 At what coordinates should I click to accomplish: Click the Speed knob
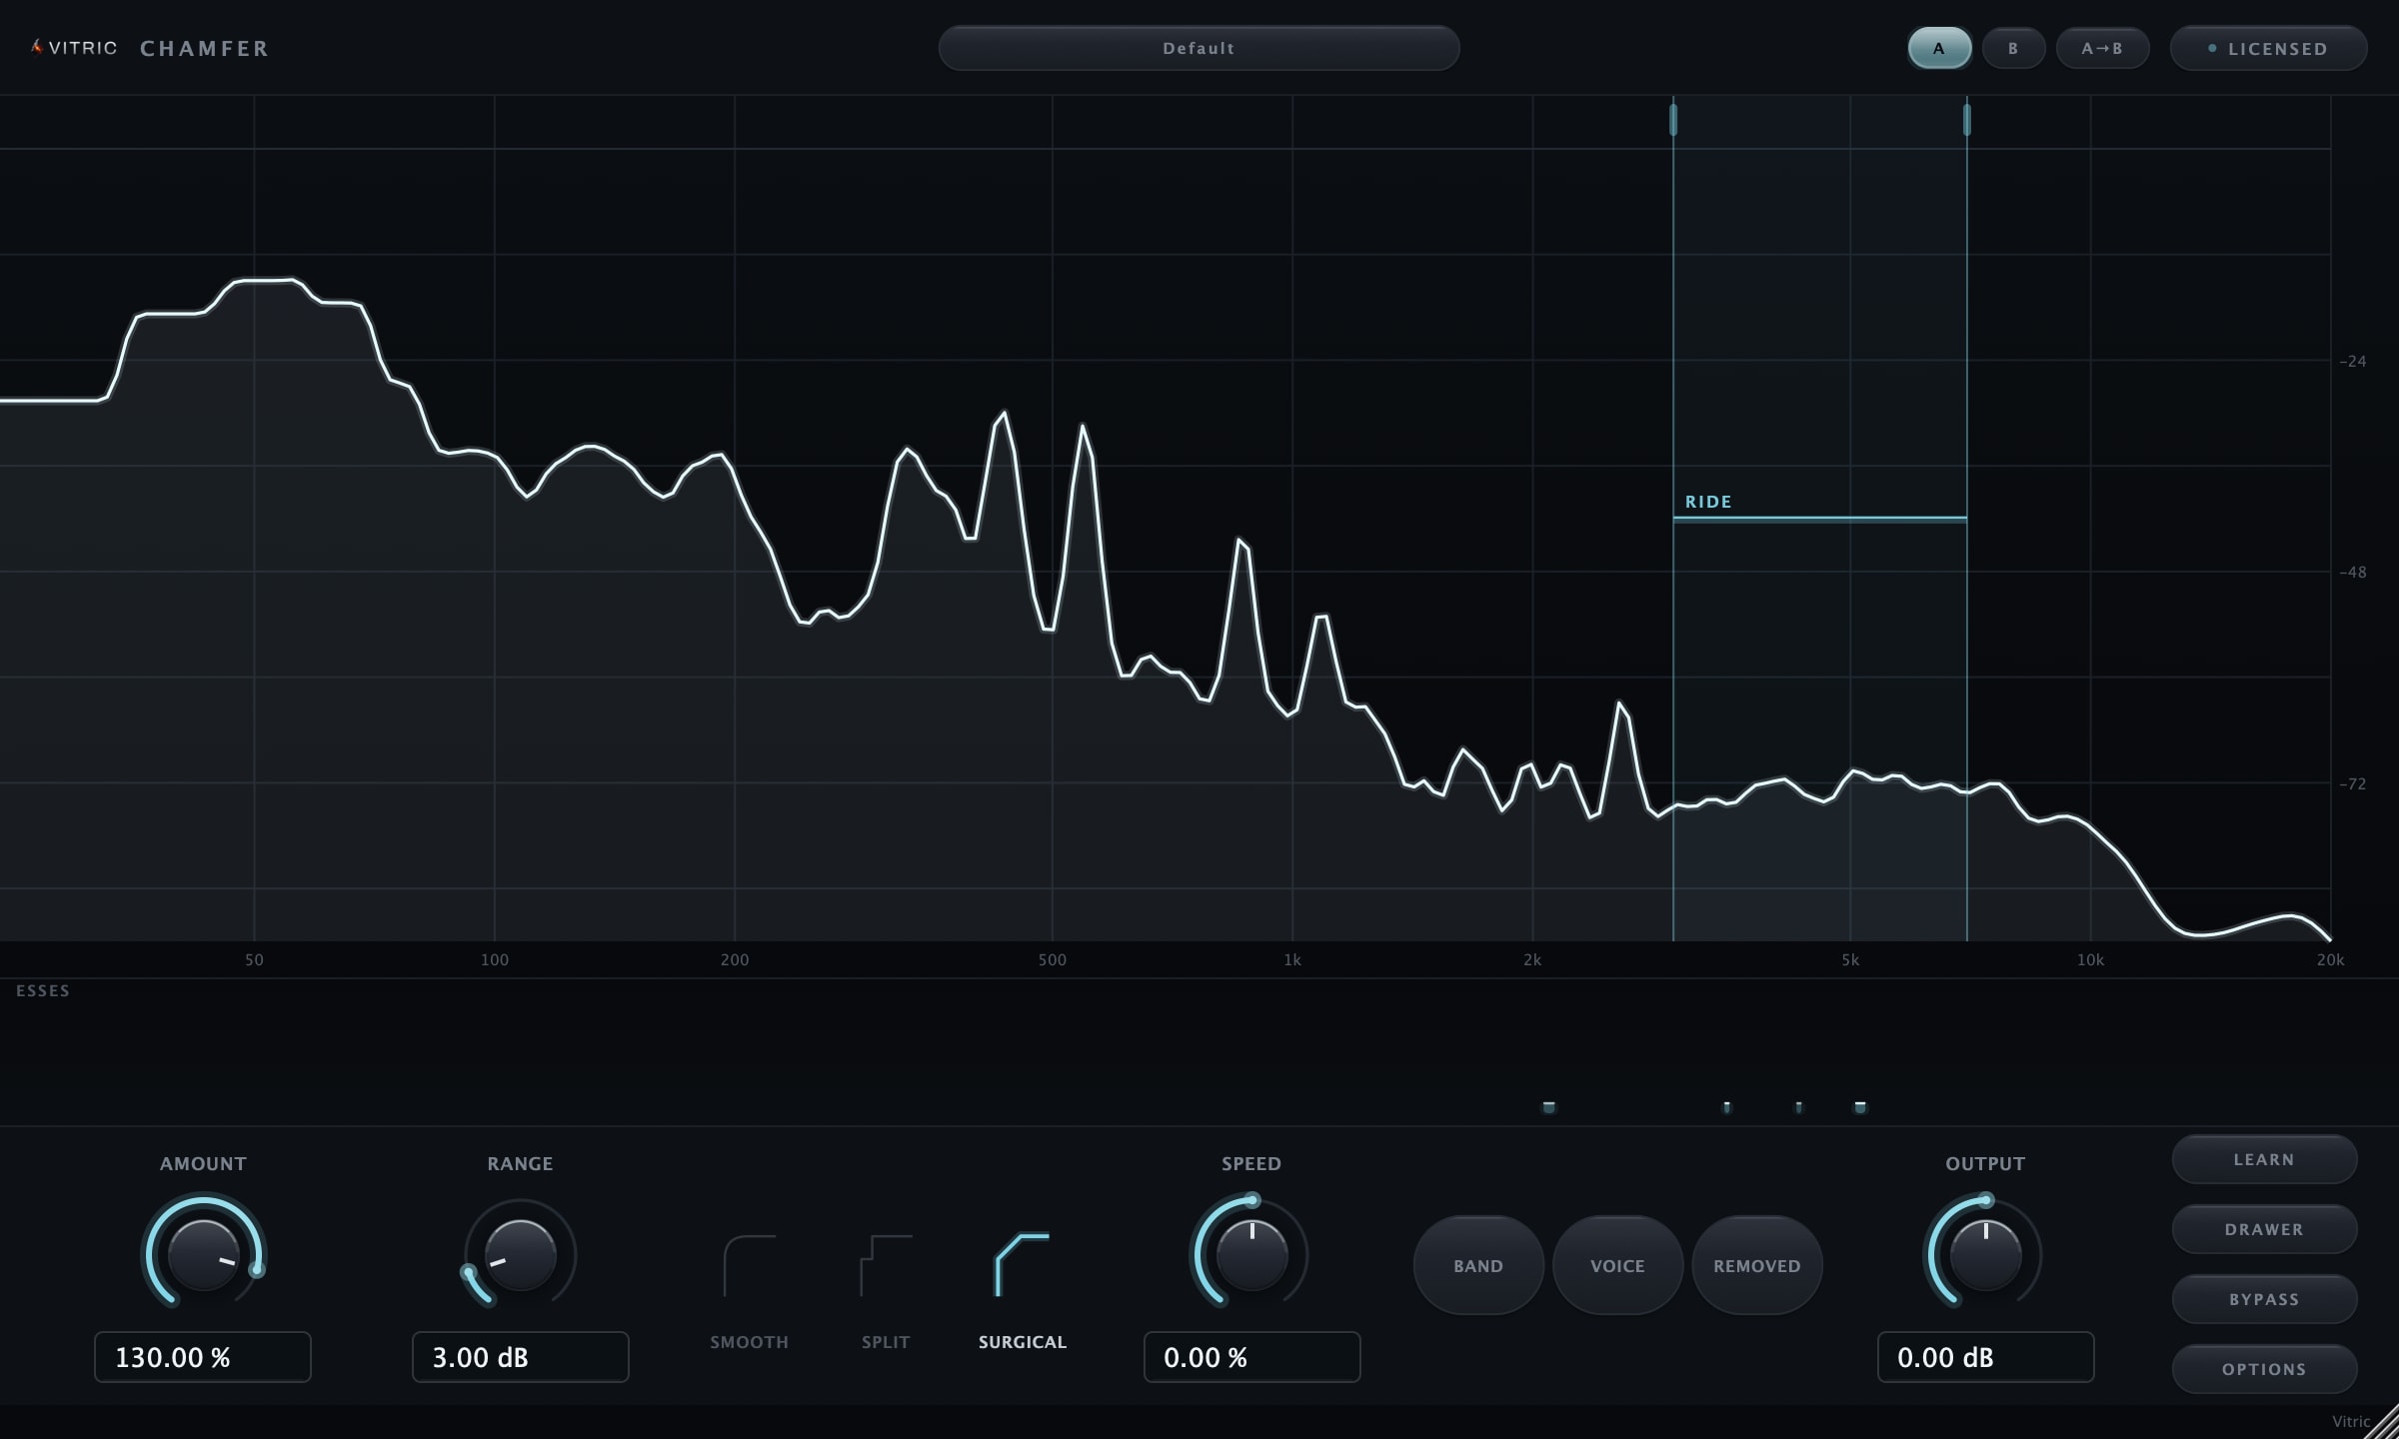pos(1251,1254)
